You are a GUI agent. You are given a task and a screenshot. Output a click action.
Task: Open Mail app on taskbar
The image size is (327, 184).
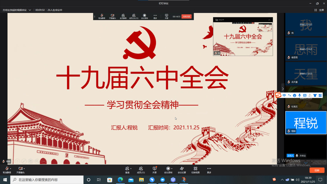[x=131, y=180]
